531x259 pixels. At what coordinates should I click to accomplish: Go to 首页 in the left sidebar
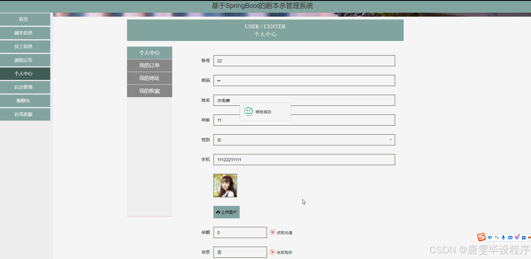pyautogui.click(x=25, y=19)
